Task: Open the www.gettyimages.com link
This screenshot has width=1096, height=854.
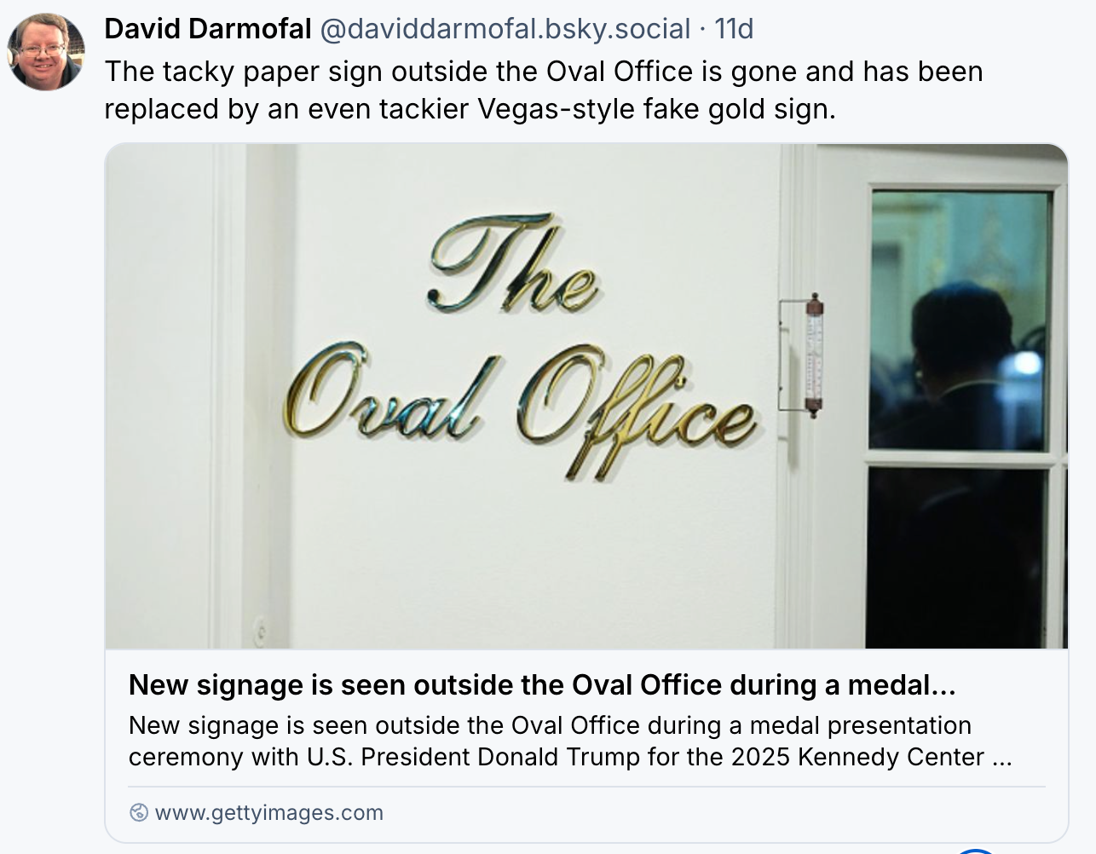Action: point(269,813)
